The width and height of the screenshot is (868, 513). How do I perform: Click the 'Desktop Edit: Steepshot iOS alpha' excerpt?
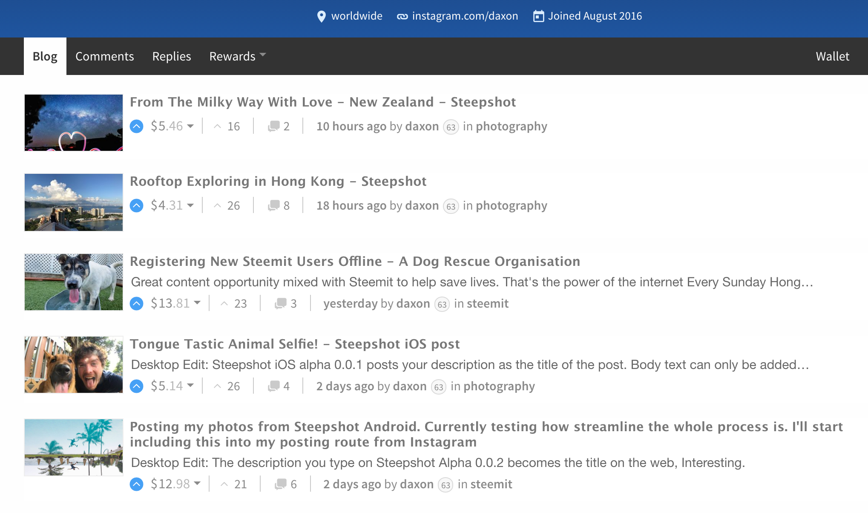(x=470, y=365)
